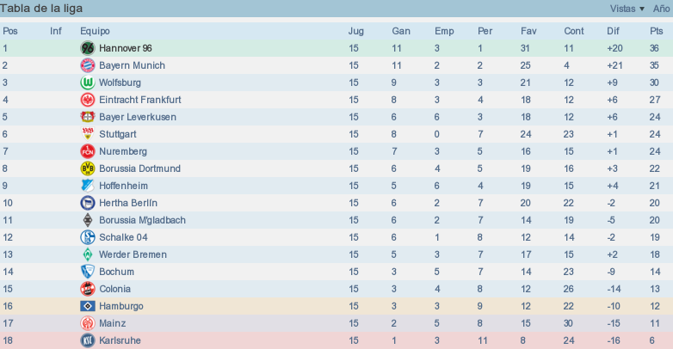
Task: Open the Vistas dropdown menu
Action: pyautogui.click(x=627, y=9)
